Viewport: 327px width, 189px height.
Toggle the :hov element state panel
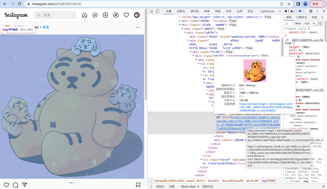297,23
